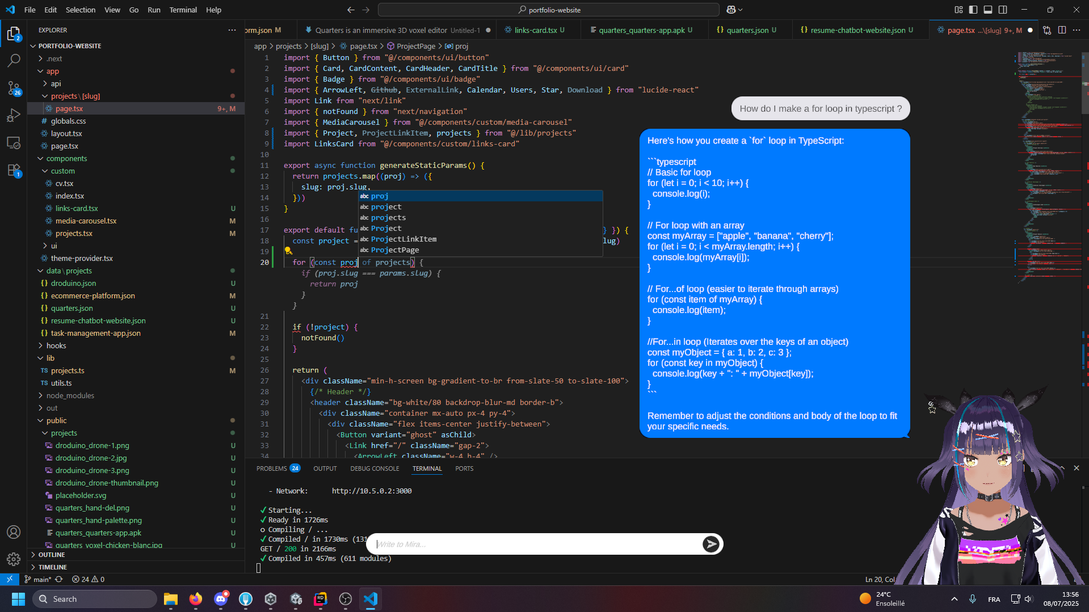Screen dimensions: 1089x612
Task: Open the Remote Explorer
Action: tap(14, 142)
